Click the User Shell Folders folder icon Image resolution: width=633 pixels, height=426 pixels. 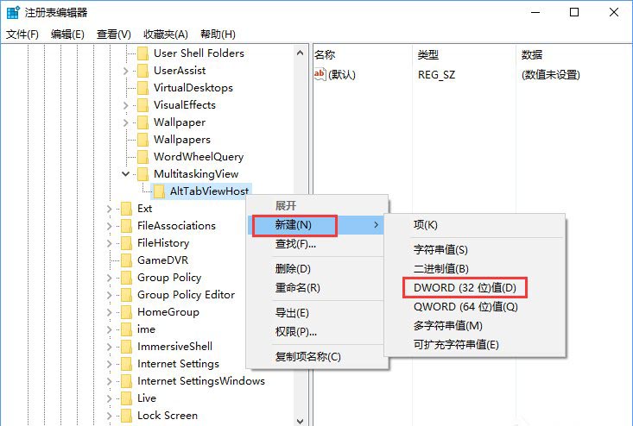pyautogui.click(x=142, y=53)
